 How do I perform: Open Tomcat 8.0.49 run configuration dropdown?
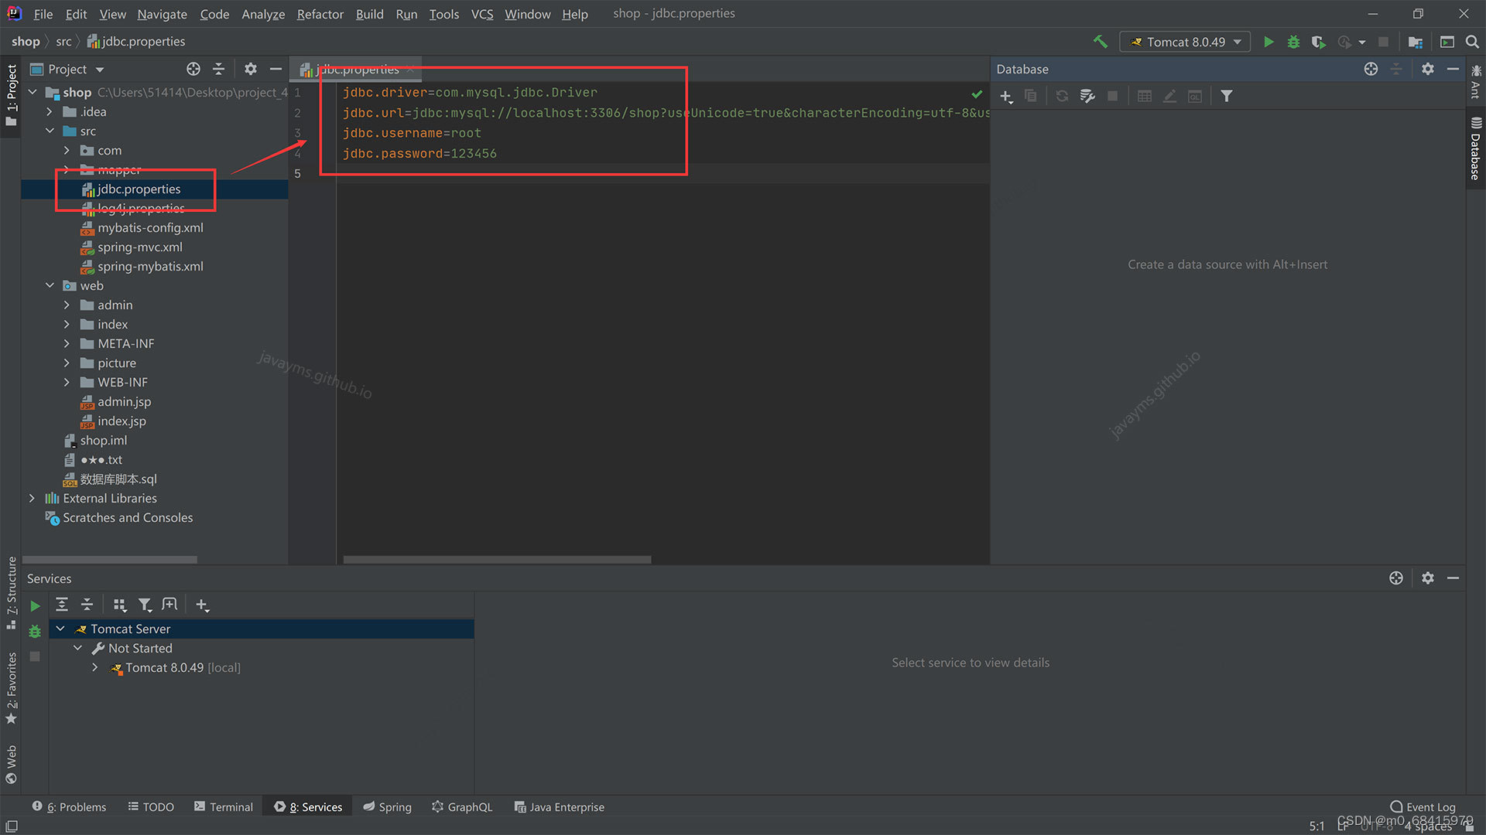coord(1186,42)
